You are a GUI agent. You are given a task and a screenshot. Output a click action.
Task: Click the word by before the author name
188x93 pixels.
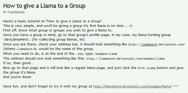point(5,12)
